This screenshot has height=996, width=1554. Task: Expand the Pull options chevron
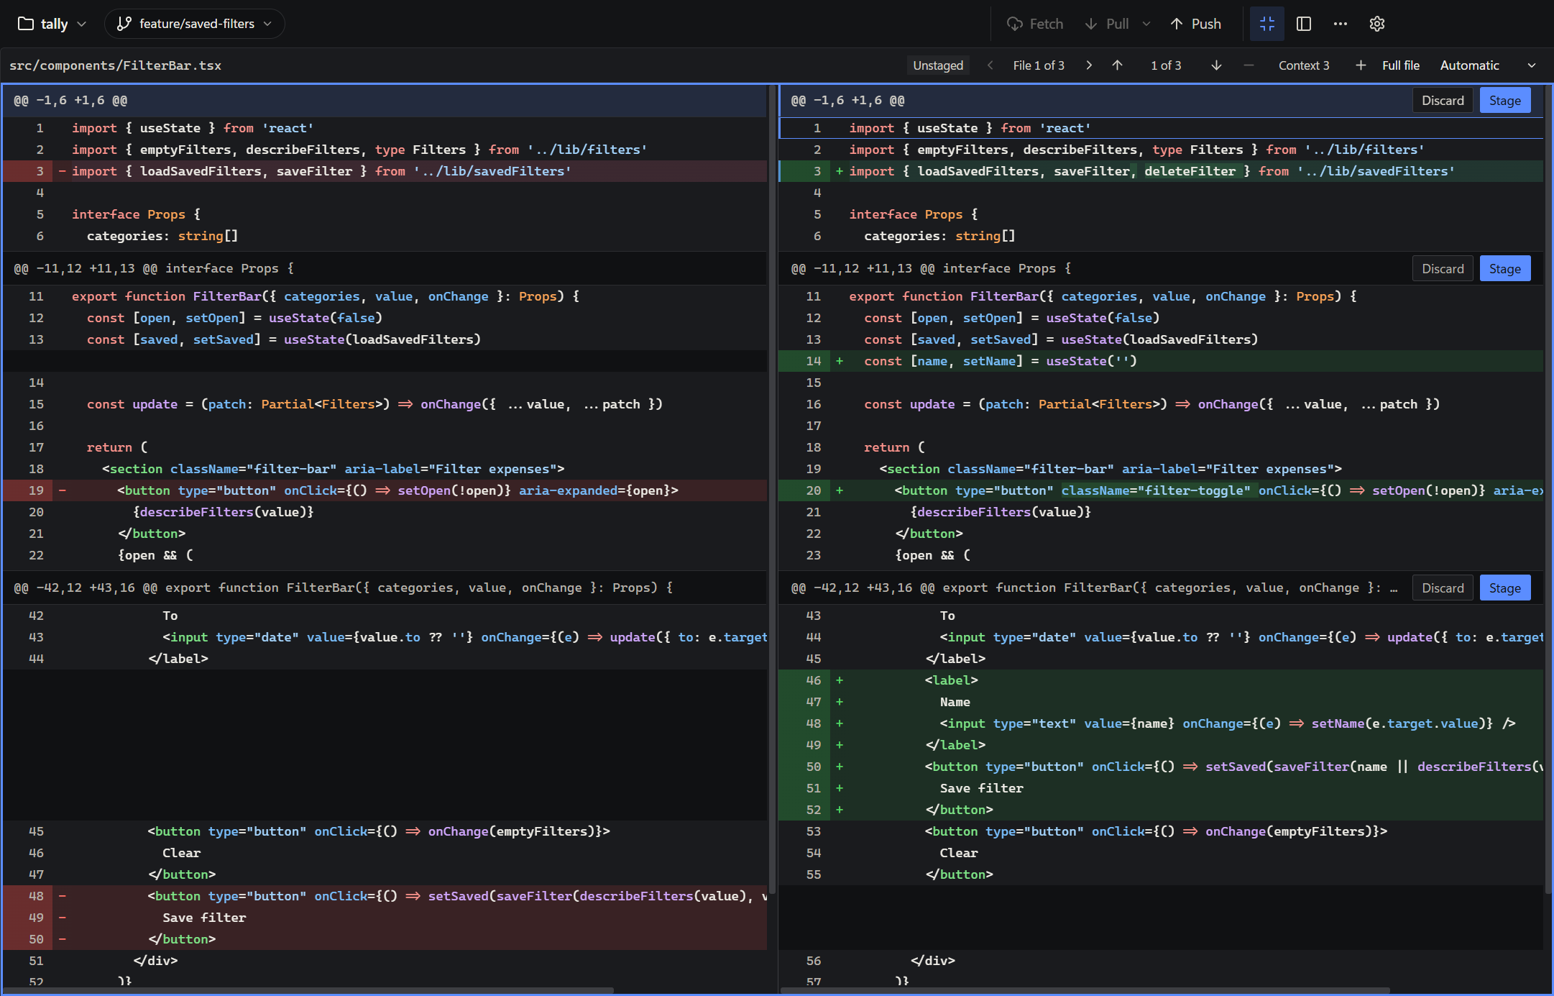coord(1146,24)
